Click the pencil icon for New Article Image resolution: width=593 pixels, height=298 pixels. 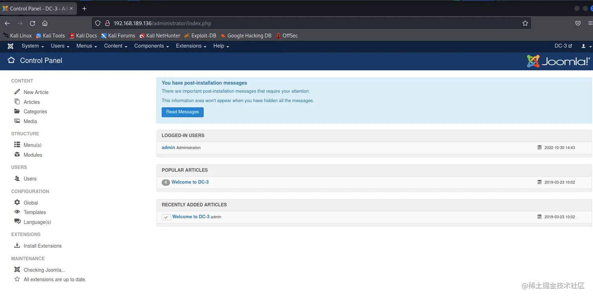pos(17,92)
